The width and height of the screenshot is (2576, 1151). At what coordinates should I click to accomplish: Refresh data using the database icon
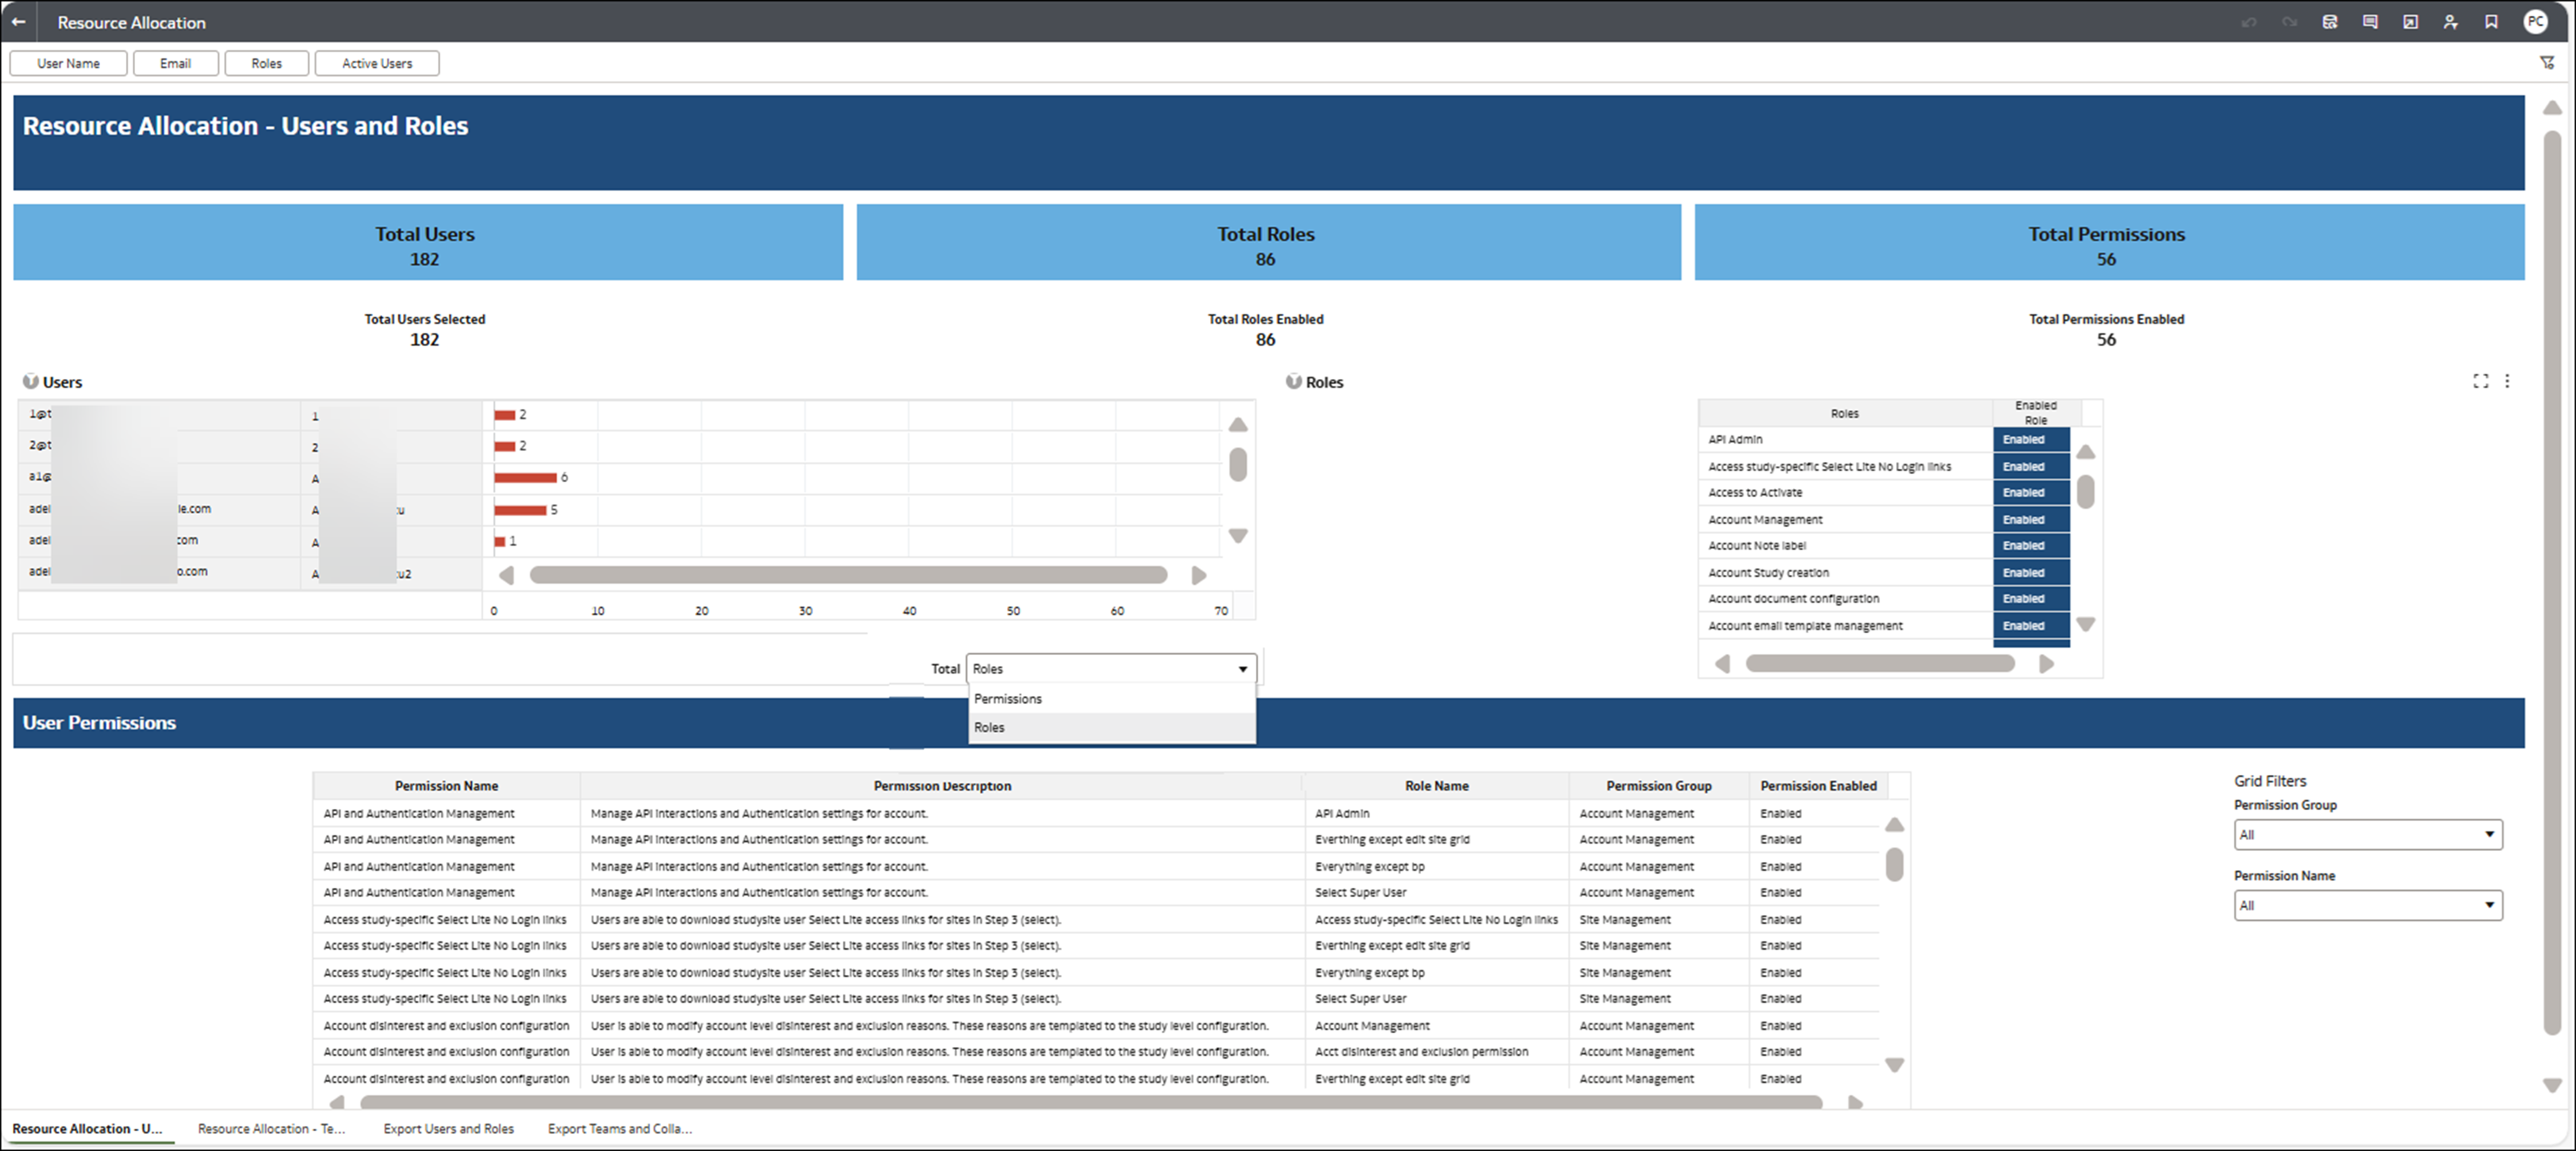click(2329, 22)
